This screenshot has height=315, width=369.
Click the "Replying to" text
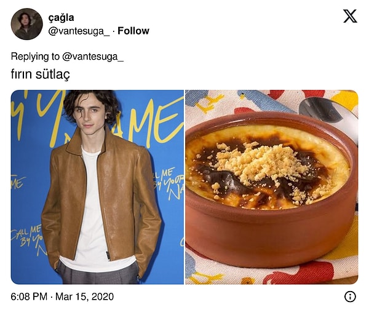click(x=35, y=57)
